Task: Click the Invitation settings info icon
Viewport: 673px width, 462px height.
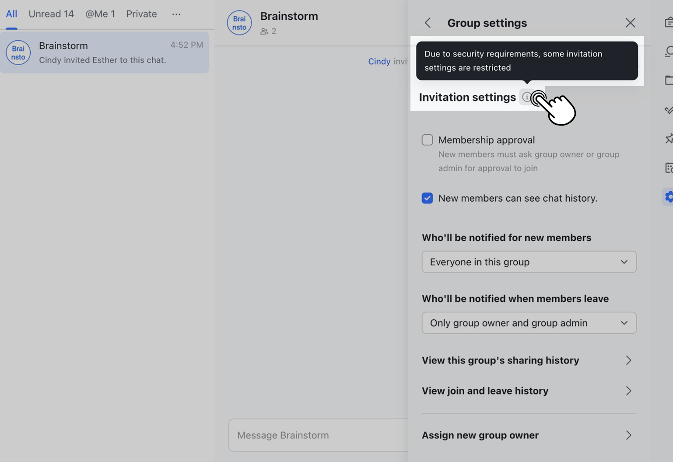Action: [x=527, y=97]
